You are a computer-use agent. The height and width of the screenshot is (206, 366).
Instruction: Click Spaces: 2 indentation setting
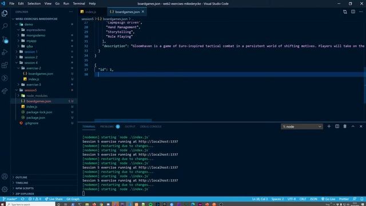pos(277,199)
